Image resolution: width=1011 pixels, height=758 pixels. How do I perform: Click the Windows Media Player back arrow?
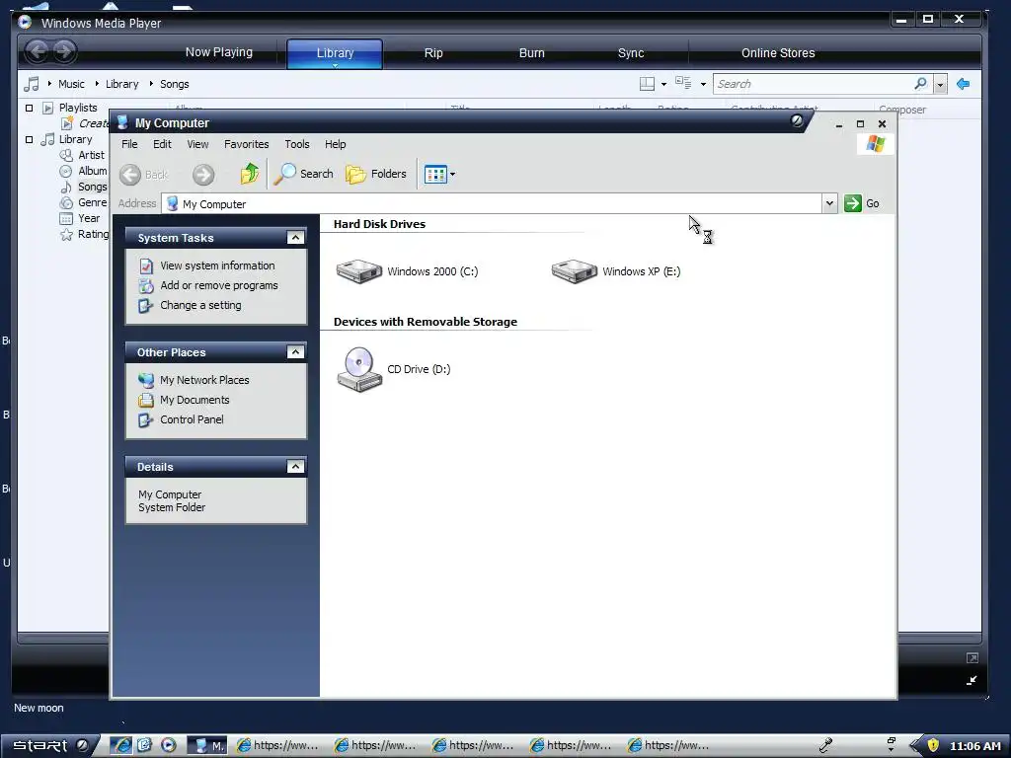coord(38,51)
